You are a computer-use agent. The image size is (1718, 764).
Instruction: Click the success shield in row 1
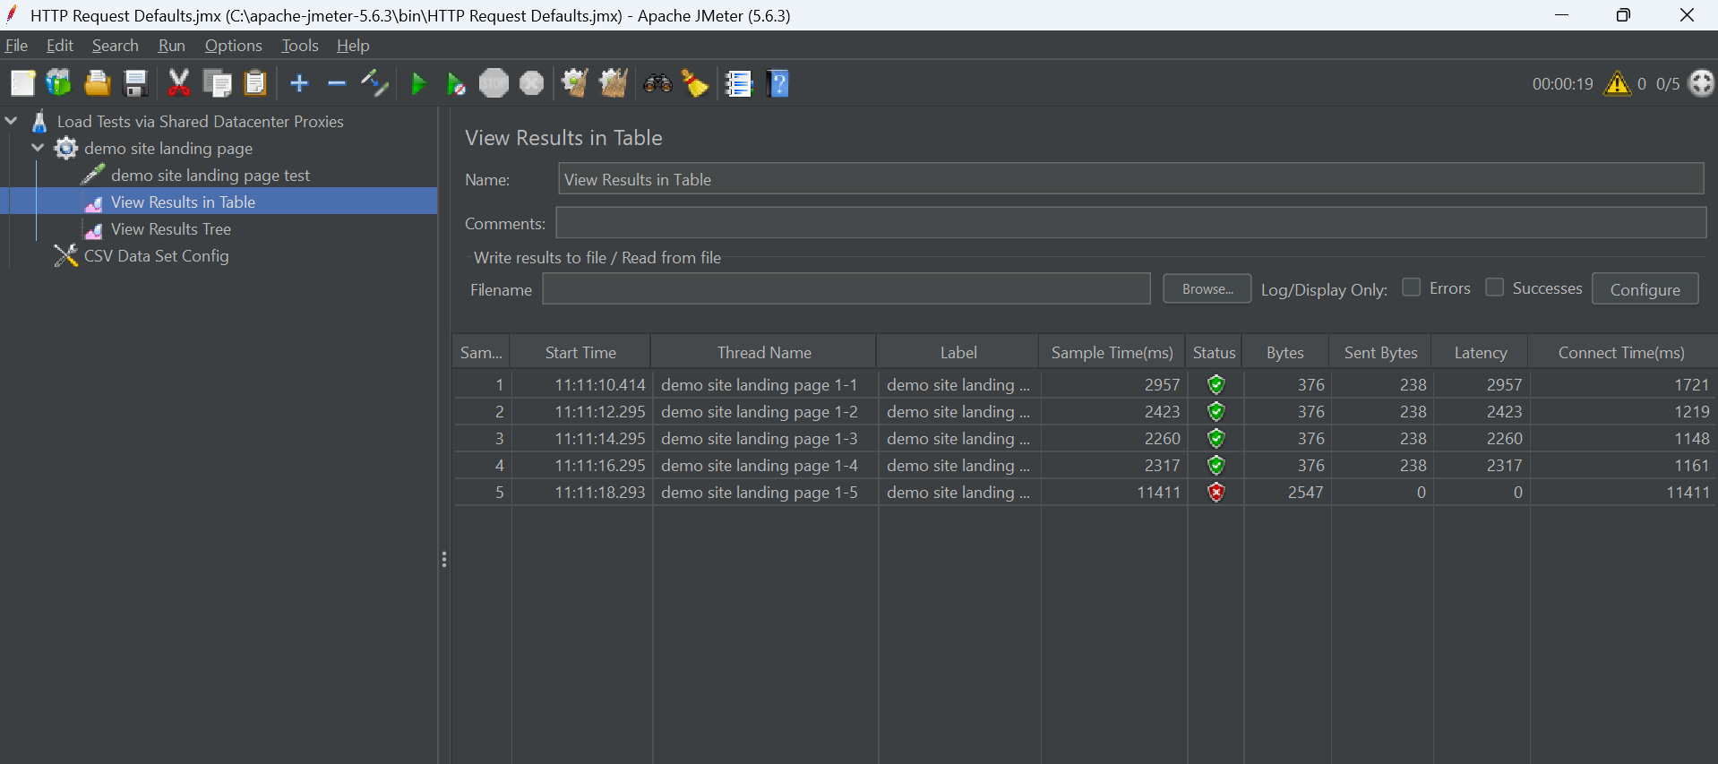click(x=1215, y=384)
